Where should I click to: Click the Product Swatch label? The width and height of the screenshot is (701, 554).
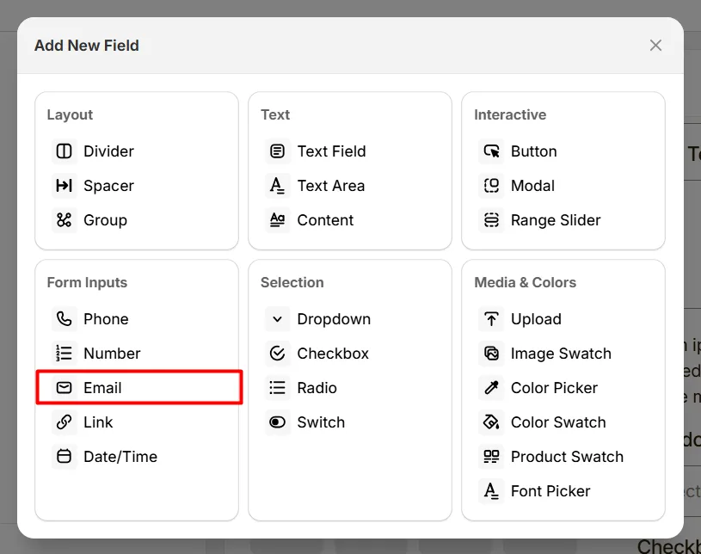coord(567,457)
